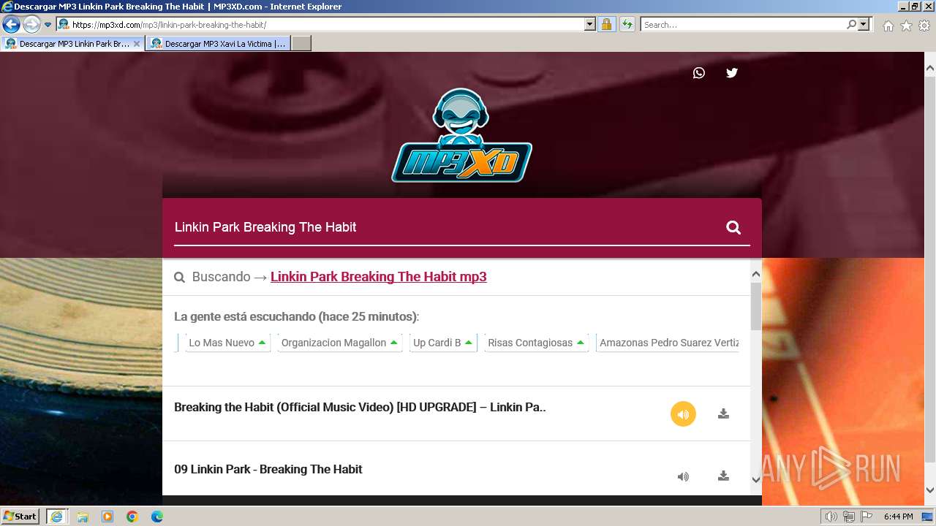This screenshot has width=936, height=526.
Task: Click the browser Forward button
Action: (31, 25)
